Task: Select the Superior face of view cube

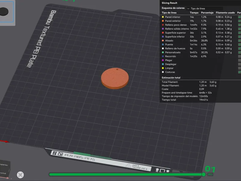Action: pos(4,165)
